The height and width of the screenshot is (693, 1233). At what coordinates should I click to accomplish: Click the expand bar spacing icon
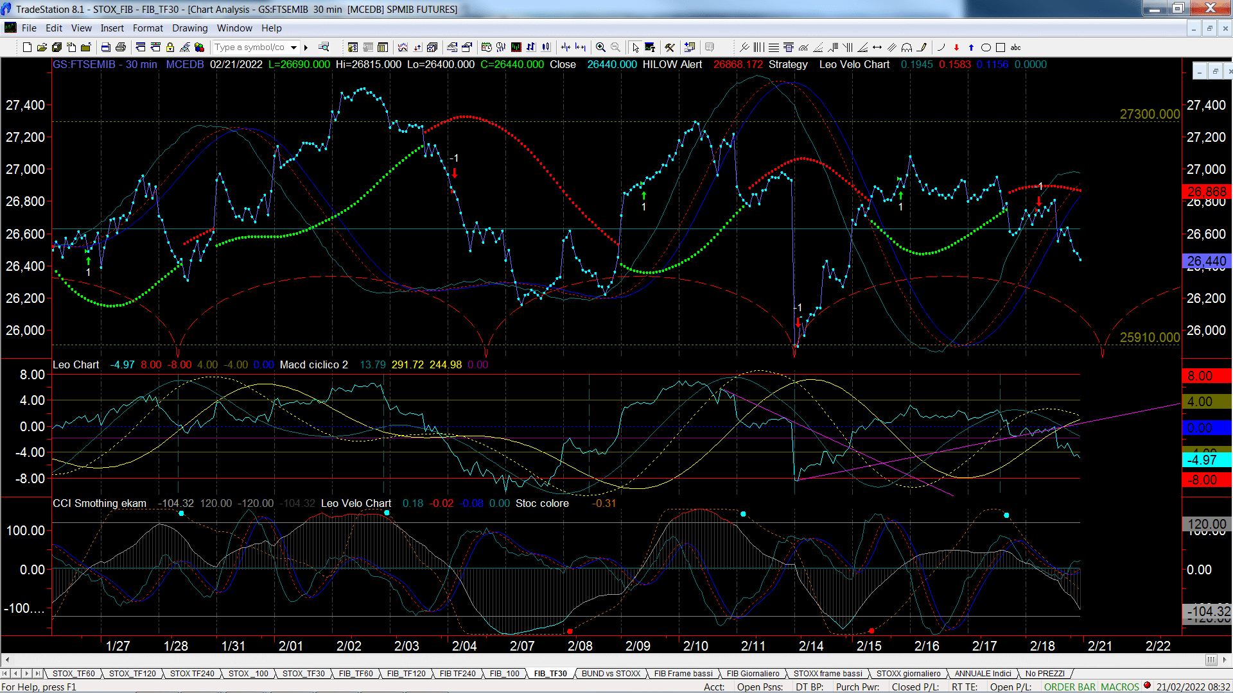tap(581, 47)
